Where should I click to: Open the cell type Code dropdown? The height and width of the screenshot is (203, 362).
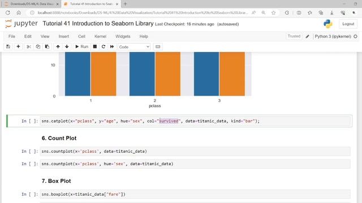coord(134,47)
